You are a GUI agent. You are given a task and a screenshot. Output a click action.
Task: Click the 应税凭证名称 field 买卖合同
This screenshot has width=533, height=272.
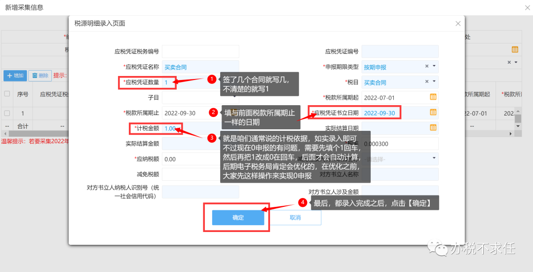tap(200, 67)
